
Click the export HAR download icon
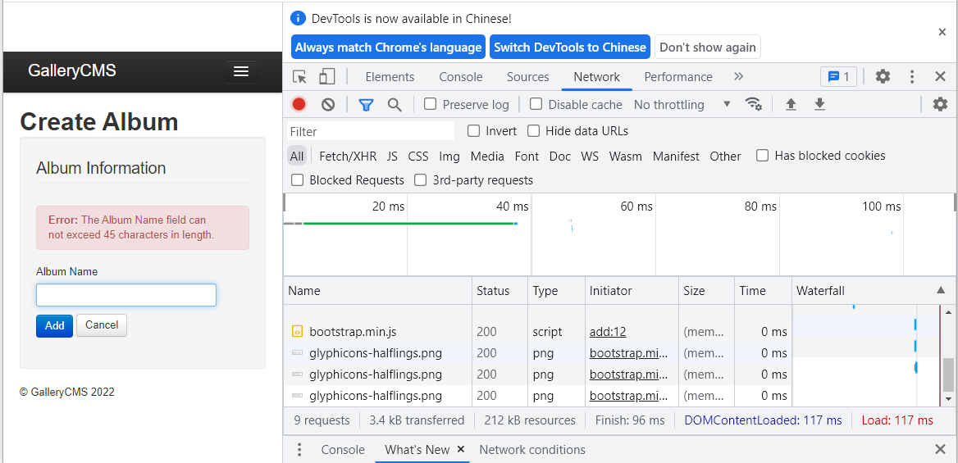(x=819, y=104)
